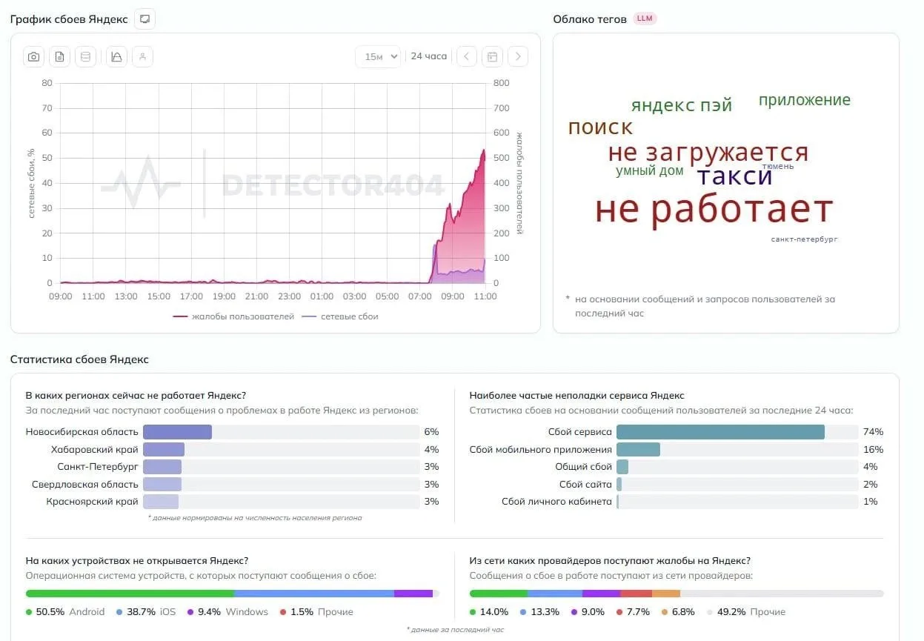The width and height of the screenshot is (924, 641).
Task: Toggle жалобы пользователей legend series
Action: (233, 316)
